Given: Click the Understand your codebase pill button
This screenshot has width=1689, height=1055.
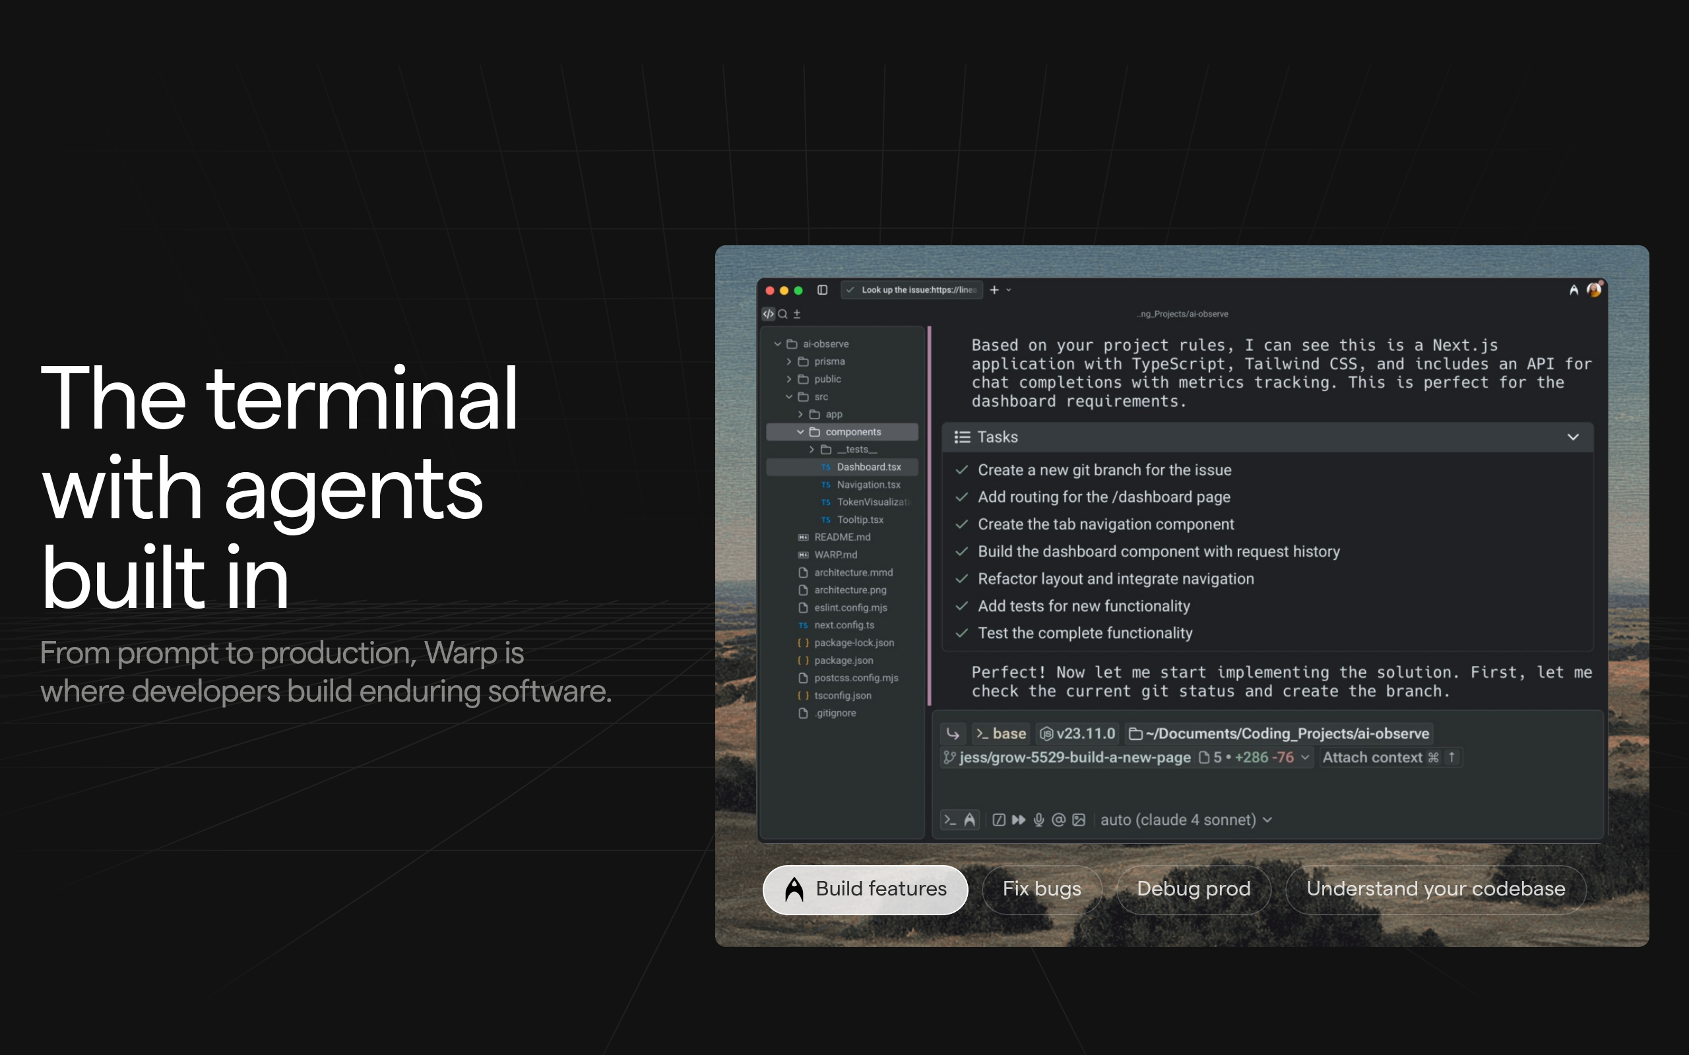Looking at the screenshot, I should pos(1435,889).
